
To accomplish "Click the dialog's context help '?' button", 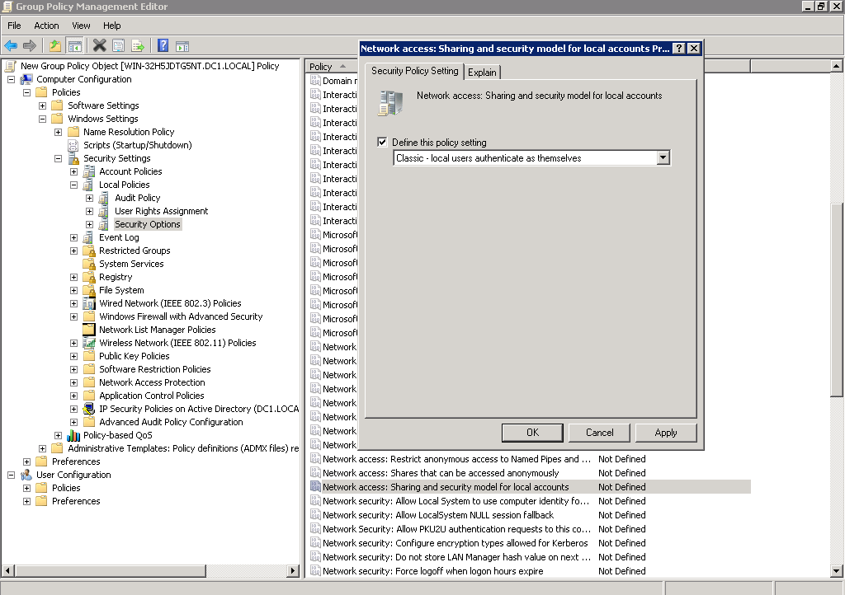I will pos(679,49).
